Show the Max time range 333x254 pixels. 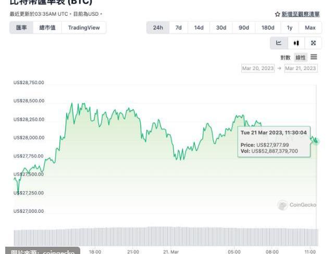310,28
